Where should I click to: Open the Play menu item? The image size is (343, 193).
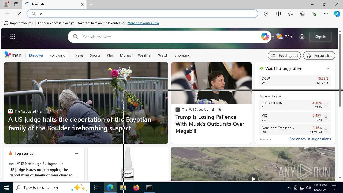coord(110,55)
